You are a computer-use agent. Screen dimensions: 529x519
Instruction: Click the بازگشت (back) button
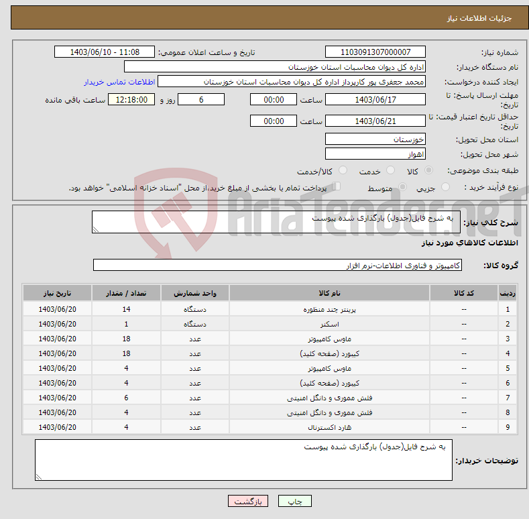click(248, 501)
